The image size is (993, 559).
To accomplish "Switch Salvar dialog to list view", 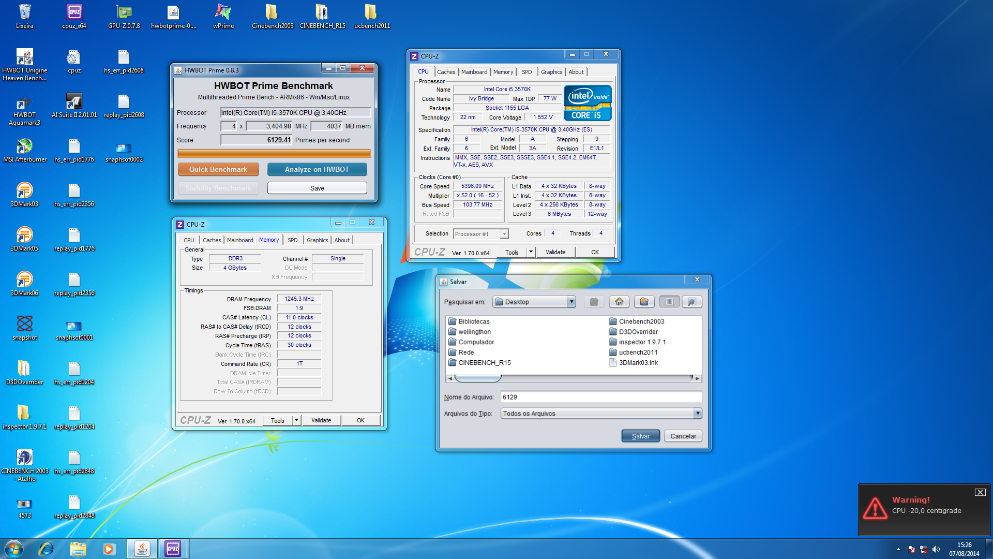I will (669, 302).
